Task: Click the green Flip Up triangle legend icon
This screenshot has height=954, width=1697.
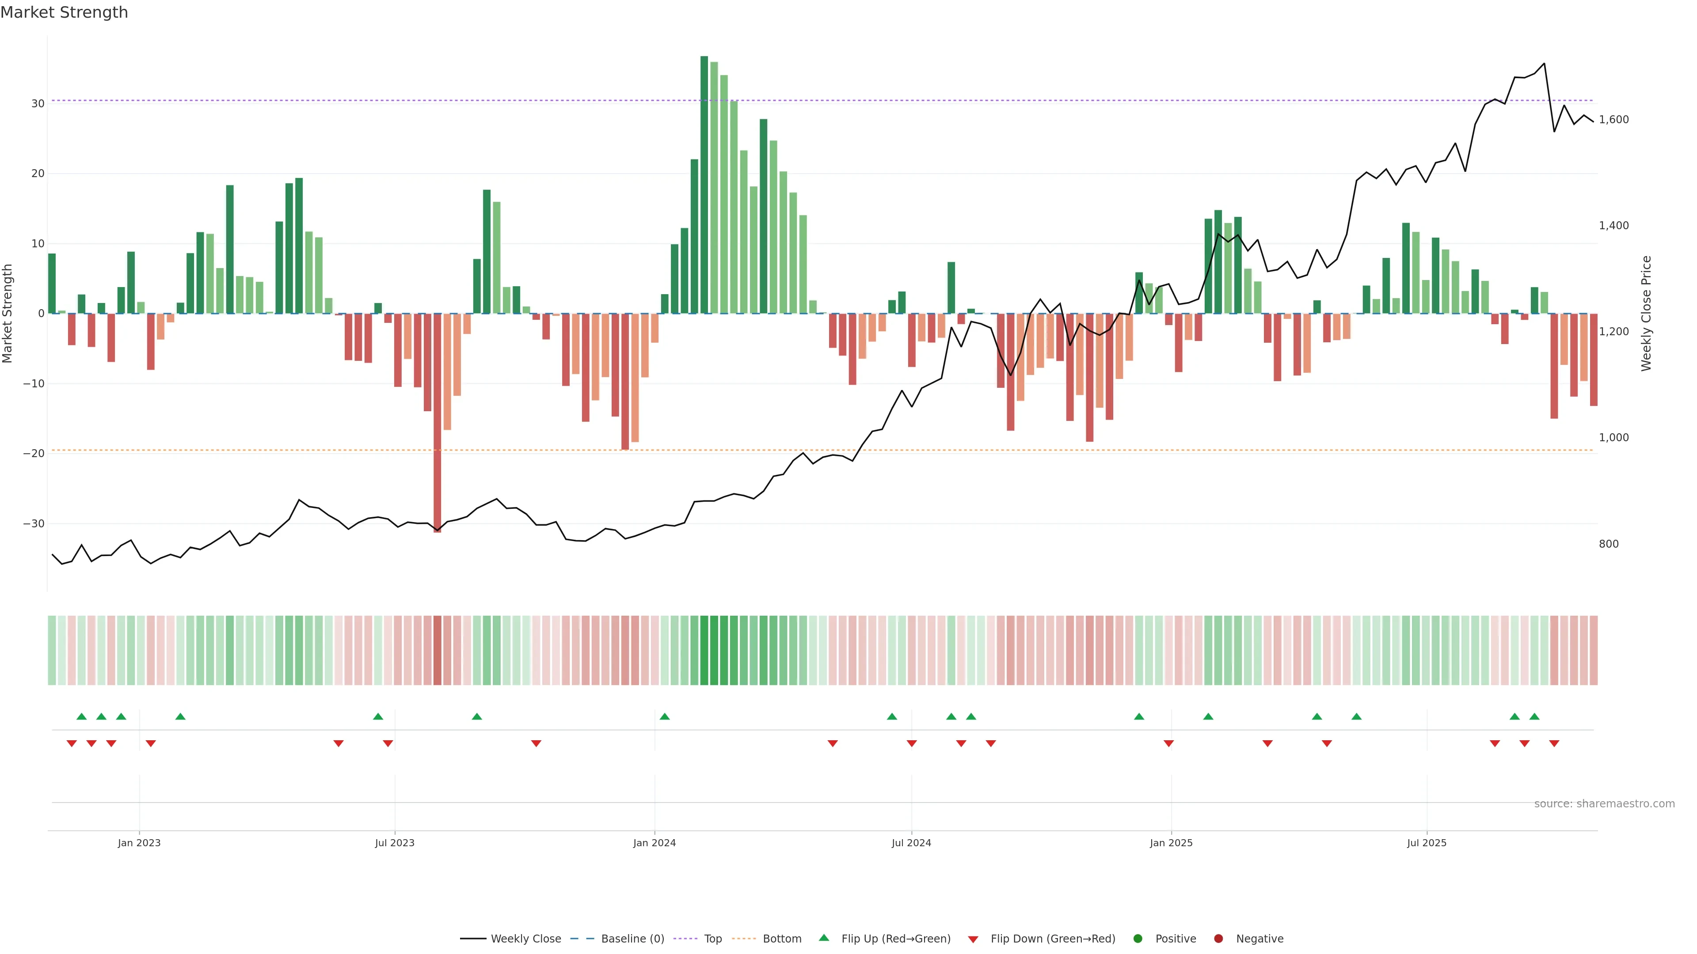Action: click(x=823, y=938)
